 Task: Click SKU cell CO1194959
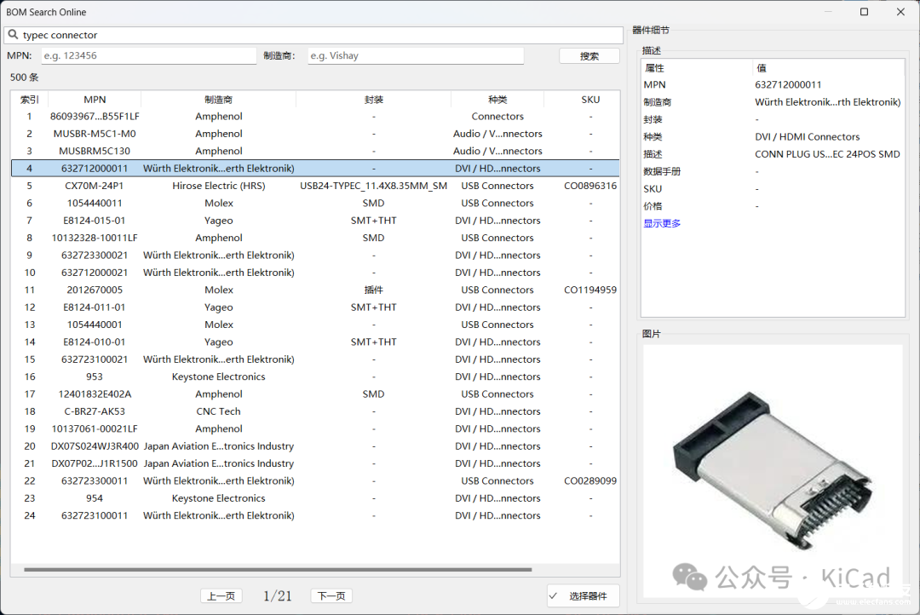tap(590, 290)
